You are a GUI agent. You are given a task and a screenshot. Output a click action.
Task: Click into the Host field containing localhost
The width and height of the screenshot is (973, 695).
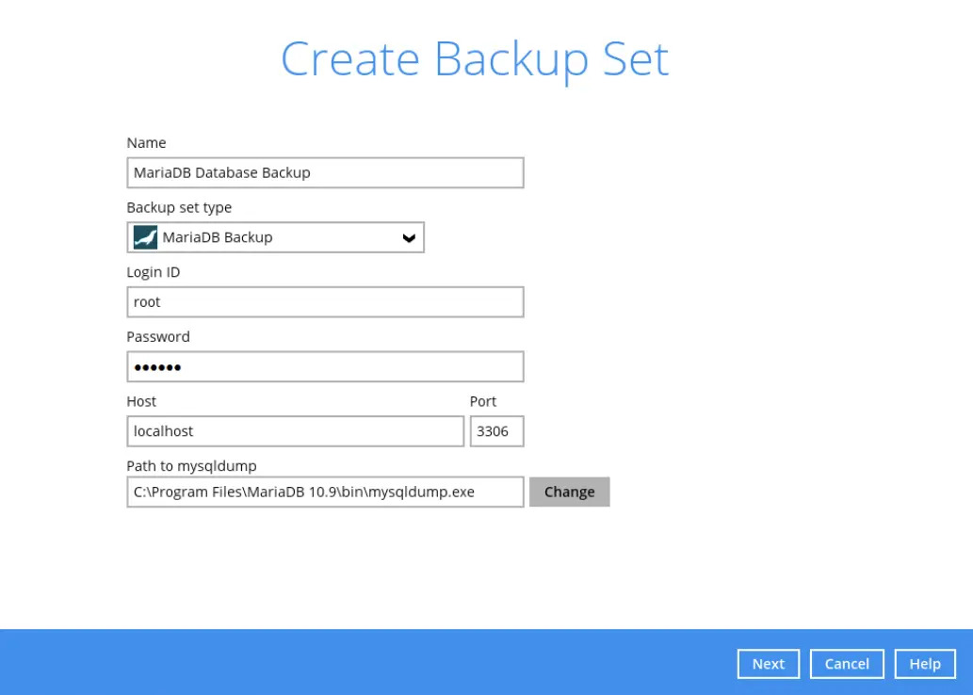coord(295,431)
